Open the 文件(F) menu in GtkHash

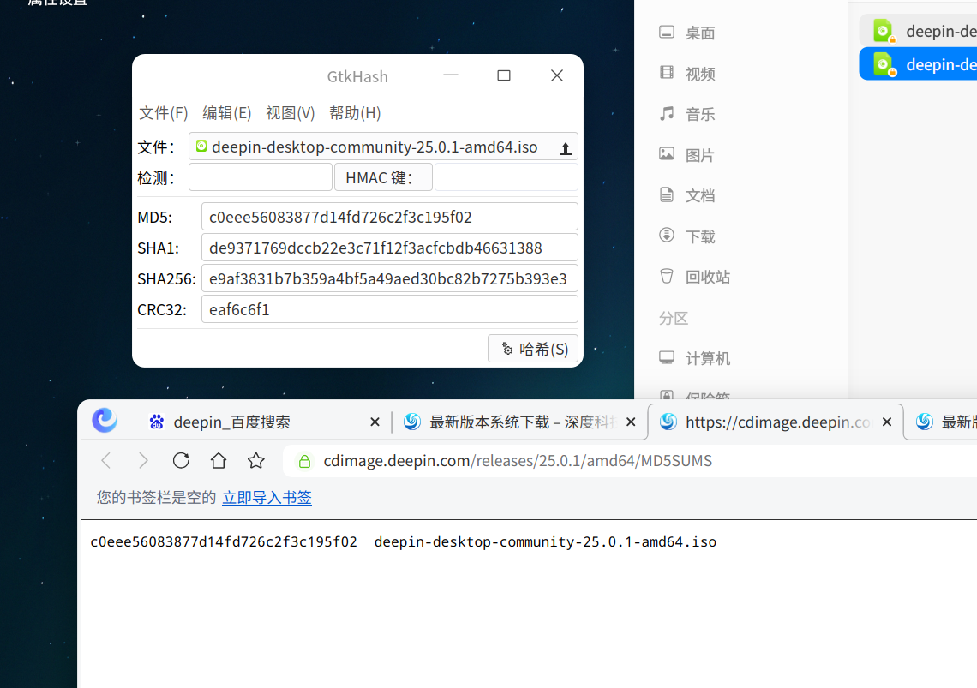(x=163, y=113)
